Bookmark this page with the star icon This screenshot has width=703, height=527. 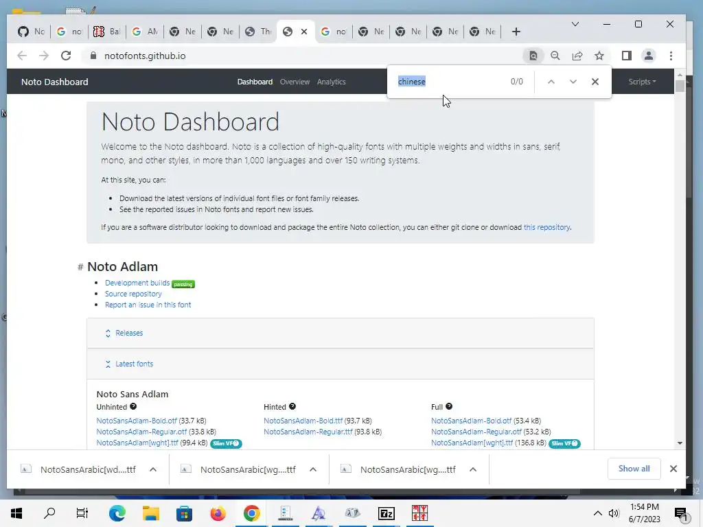pyautogui.click(x=599, y=56)
